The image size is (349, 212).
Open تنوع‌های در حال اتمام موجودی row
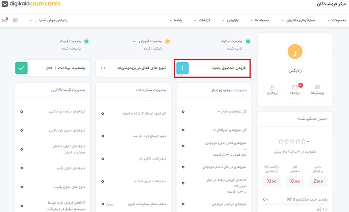pos(214,167)
